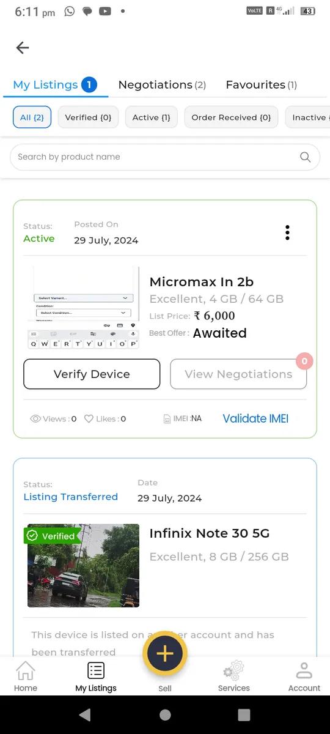Select the Active (1) filter chip

pos(152,117)
